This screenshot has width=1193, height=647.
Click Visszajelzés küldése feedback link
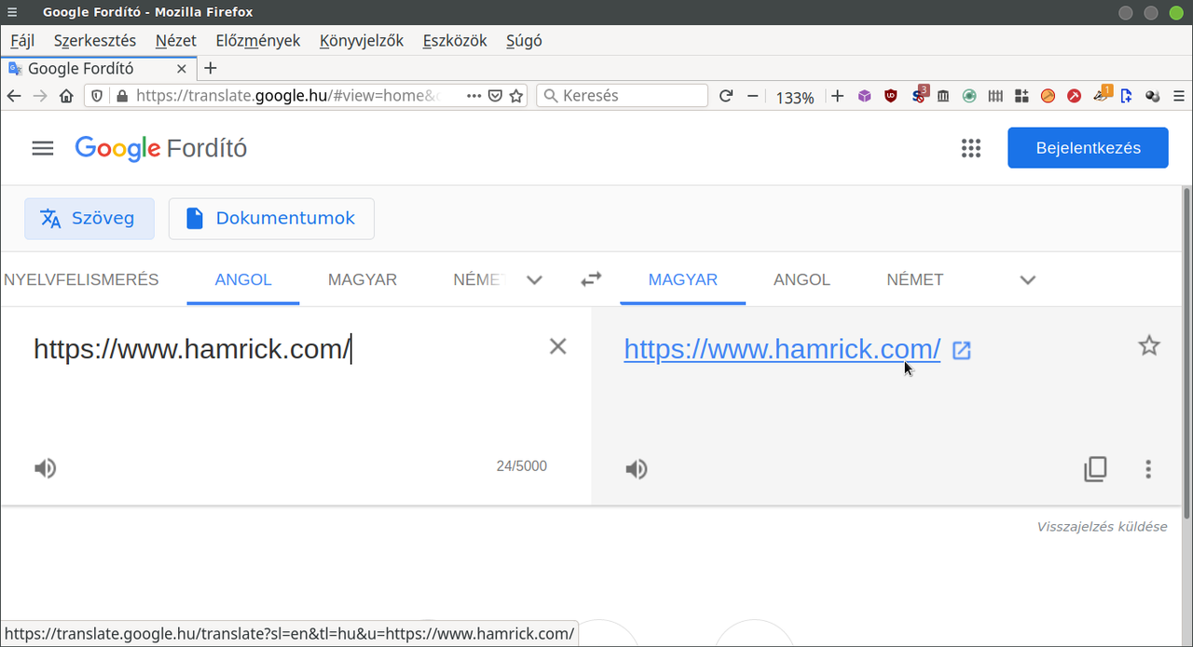(1102, 527)
